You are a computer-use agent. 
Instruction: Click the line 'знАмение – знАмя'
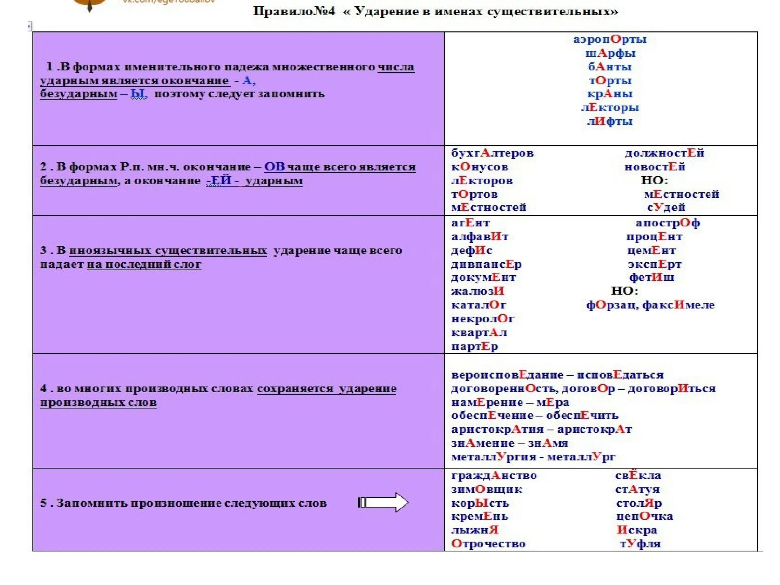click(x=510, y=443)
